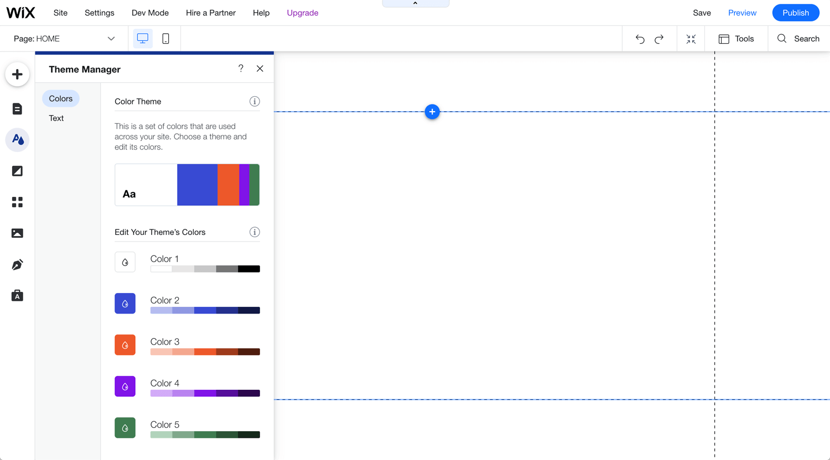Click the Publish button
The height and width of the screenshot is (460, 830).
(796, 13)
